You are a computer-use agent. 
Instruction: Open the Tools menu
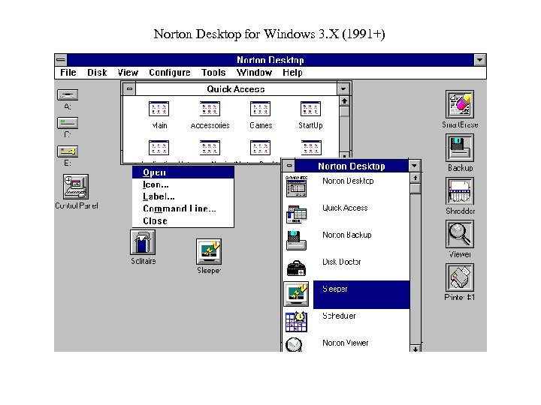(x=213, y=73)
